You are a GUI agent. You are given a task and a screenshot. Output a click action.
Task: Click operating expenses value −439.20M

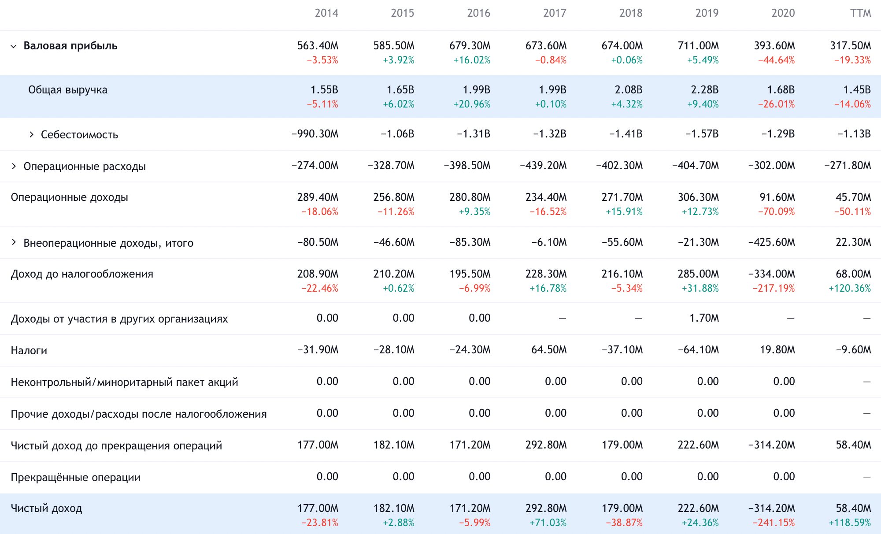tap(543, 166)
